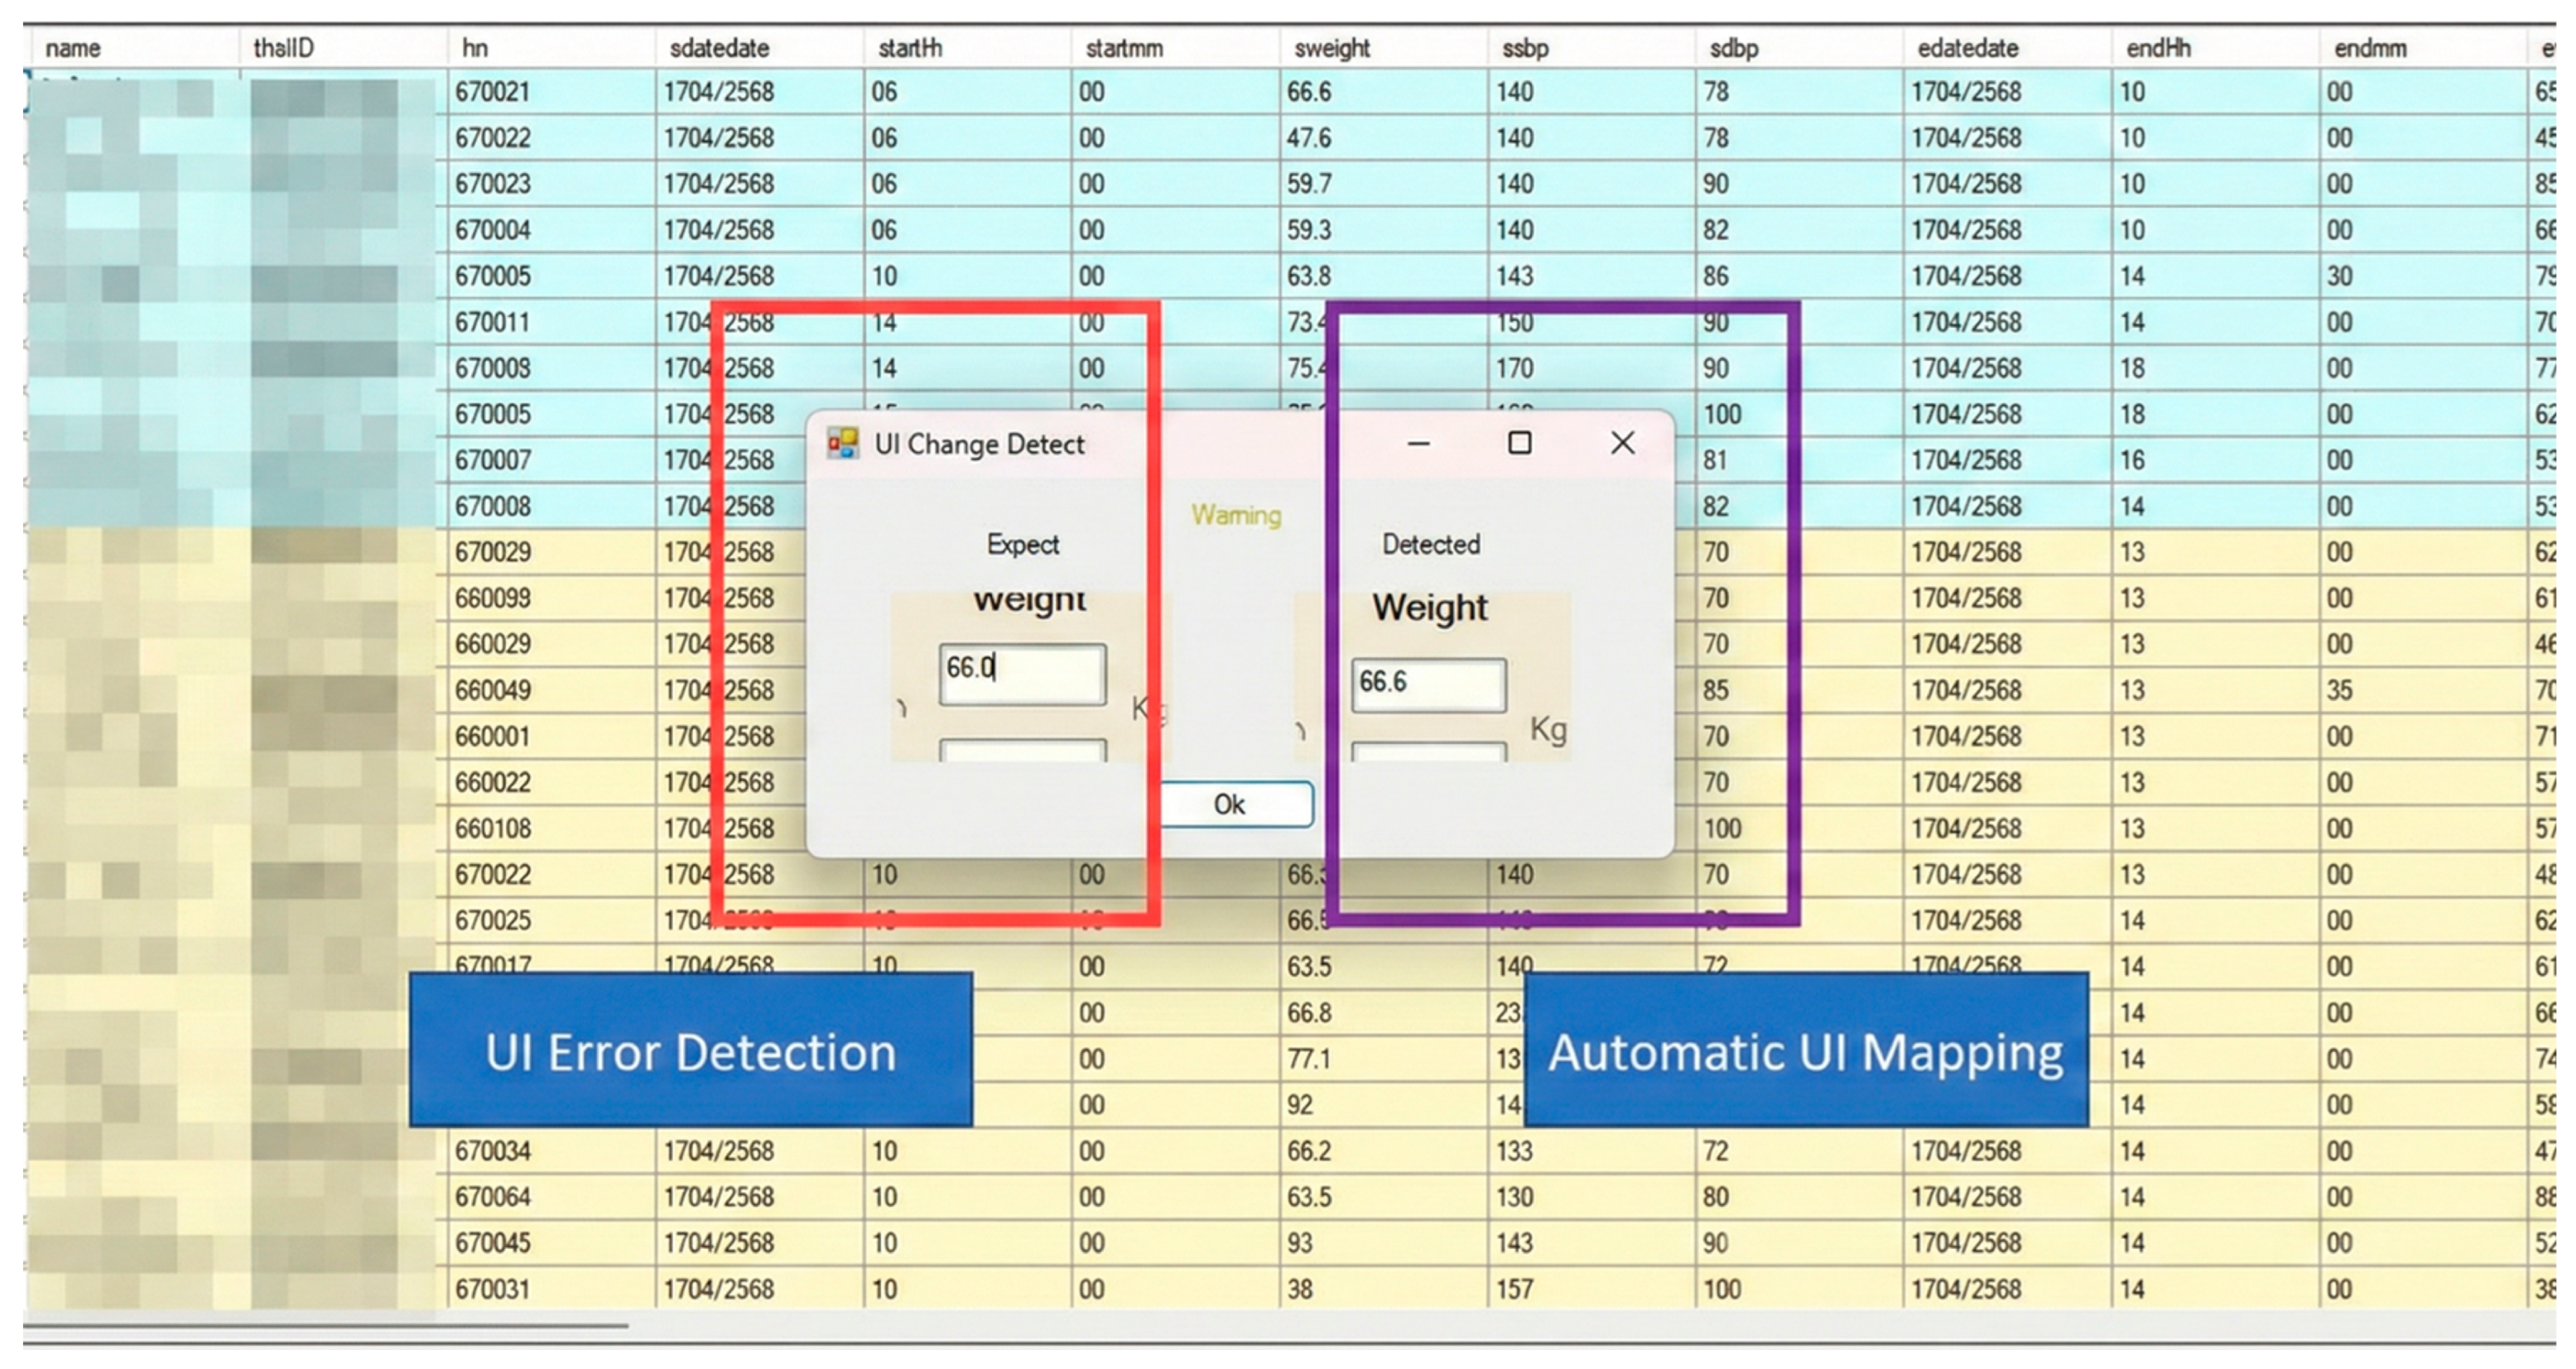Viewport: 2576px width, 1369px height.
Task: Click the Detected weight field showing 66.6
Action: click(1428, 684)
